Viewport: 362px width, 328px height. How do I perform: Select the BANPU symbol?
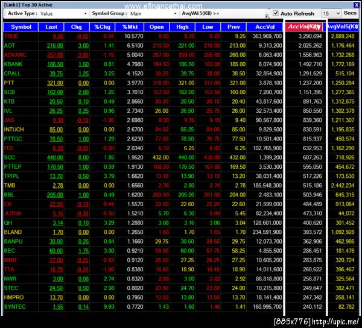[x=13, y=242]
